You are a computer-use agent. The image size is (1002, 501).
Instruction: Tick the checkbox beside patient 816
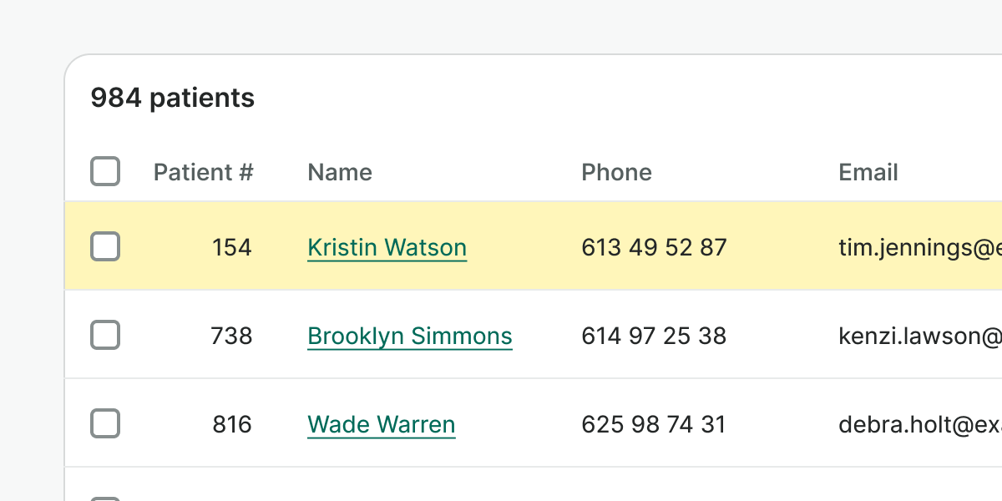105,424
